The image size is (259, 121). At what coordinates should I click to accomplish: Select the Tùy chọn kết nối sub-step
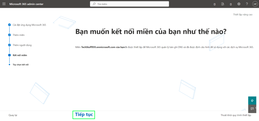click(21, 65)
